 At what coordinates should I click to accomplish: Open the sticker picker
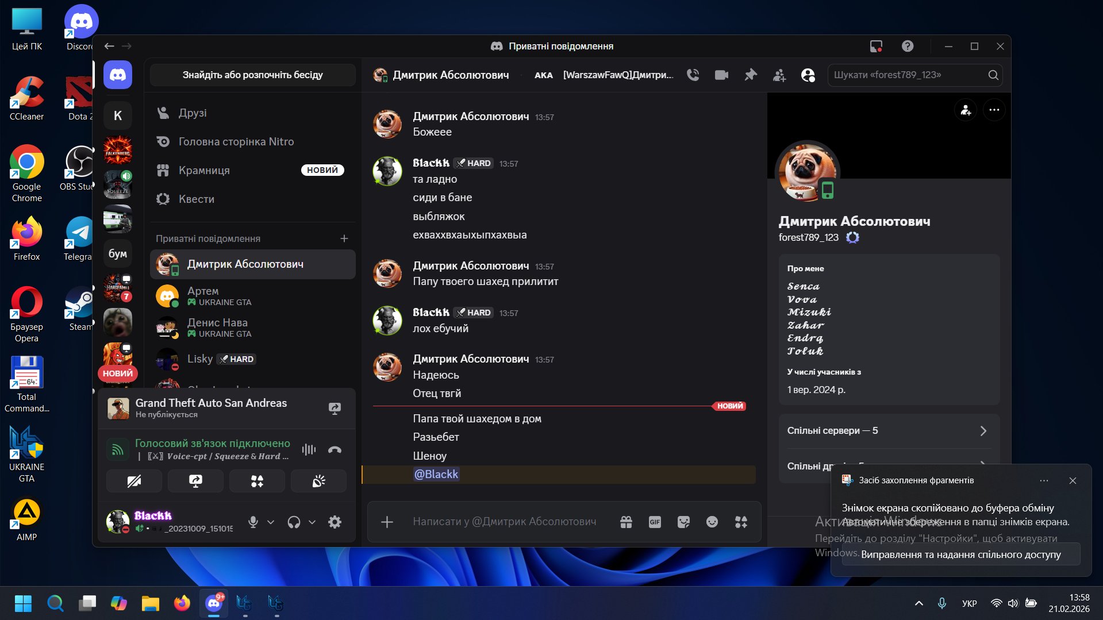[683, 522]
